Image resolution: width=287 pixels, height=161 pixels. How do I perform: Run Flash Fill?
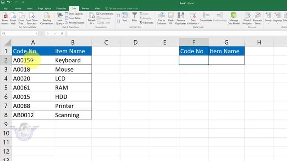click(x=171, y=18)
